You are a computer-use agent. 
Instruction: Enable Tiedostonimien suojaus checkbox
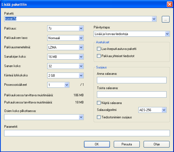click(x=99, y=117)
